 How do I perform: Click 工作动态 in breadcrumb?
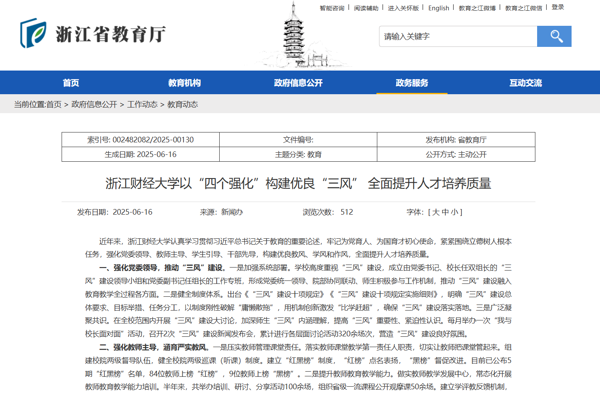pos(142,105)
